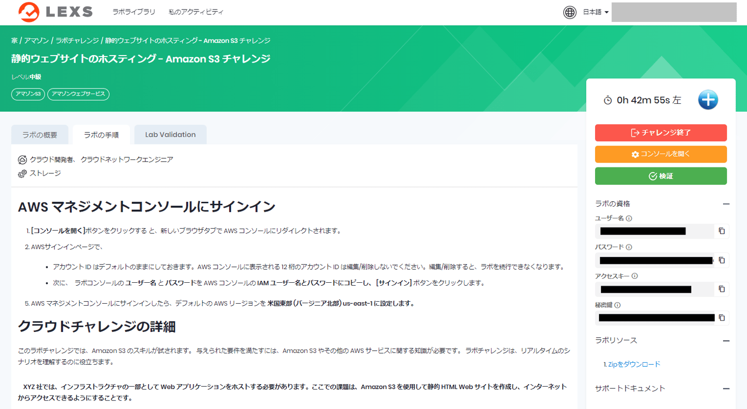The image size is (747, 409).
Task: Select the ラボの手順 tab
Action: 101,135
